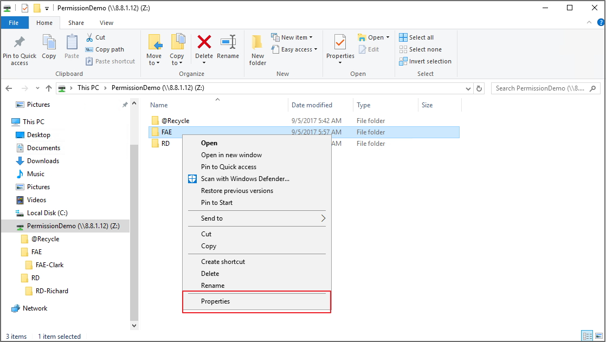
Task: Click the Copy ribbon button
Action: point(49,47)
